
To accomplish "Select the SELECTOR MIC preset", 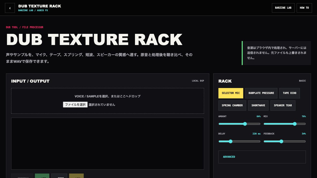I will pos(231,93).
